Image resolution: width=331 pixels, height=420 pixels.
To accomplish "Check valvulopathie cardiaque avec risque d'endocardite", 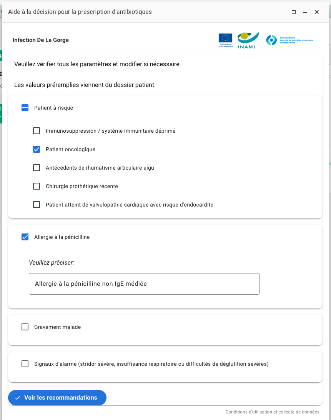I will pos(37,205).
